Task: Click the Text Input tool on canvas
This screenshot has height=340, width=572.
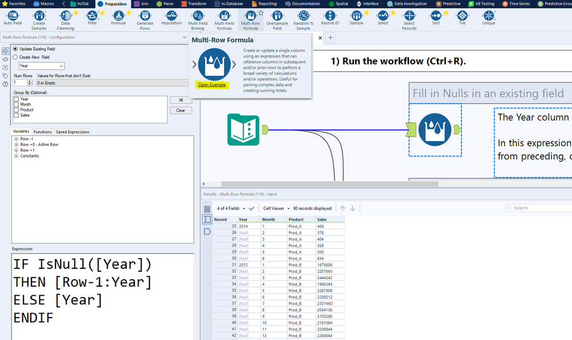Action: point(244,130)
